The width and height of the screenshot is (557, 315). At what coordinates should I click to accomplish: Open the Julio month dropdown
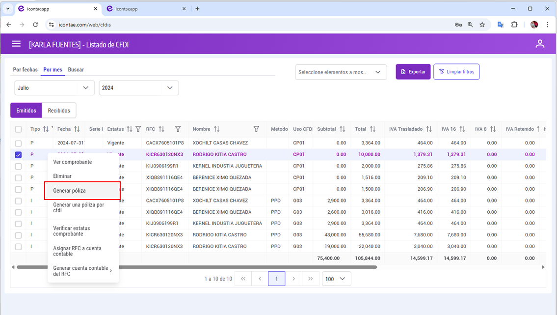pyautogui.click(x=54, y=88)
